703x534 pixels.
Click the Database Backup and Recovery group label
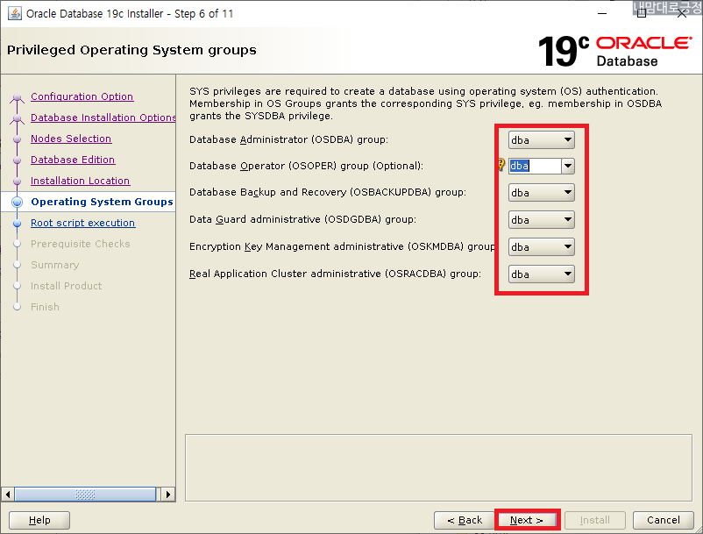tap(328, 192)
